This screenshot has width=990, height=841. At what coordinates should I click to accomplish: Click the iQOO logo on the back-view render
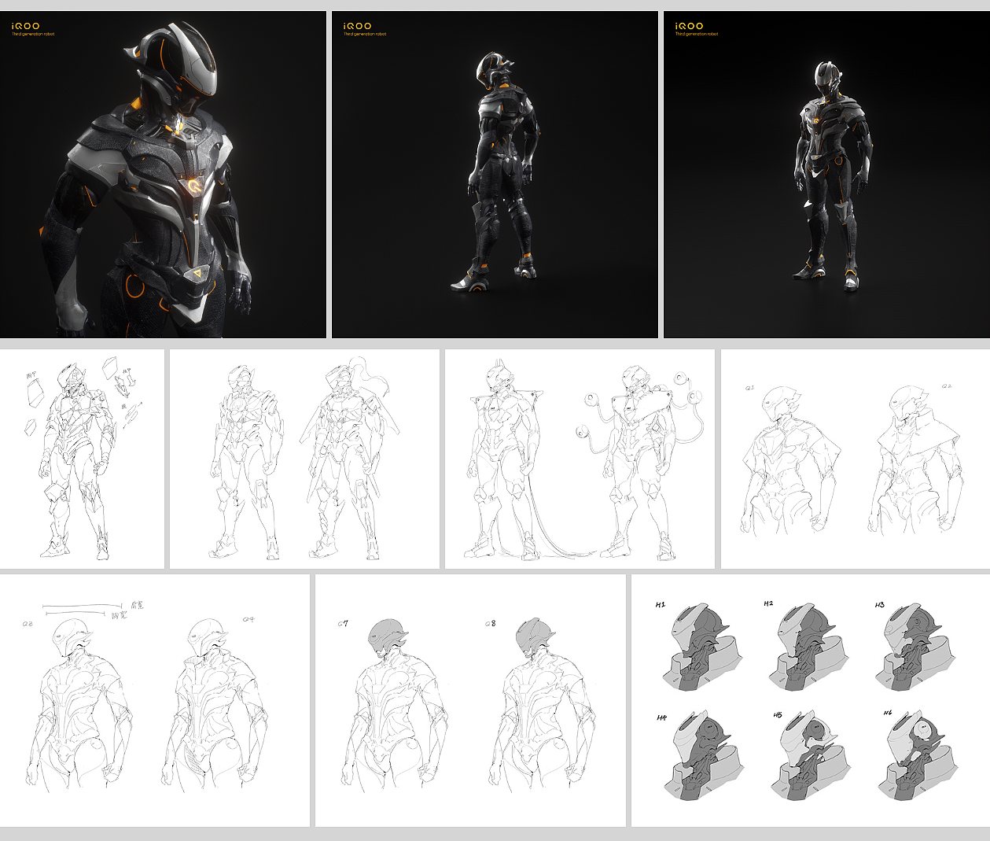tap(357, 26)
